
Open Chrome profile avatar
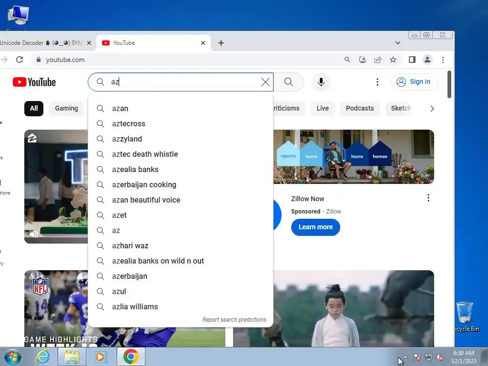point(427,60)
